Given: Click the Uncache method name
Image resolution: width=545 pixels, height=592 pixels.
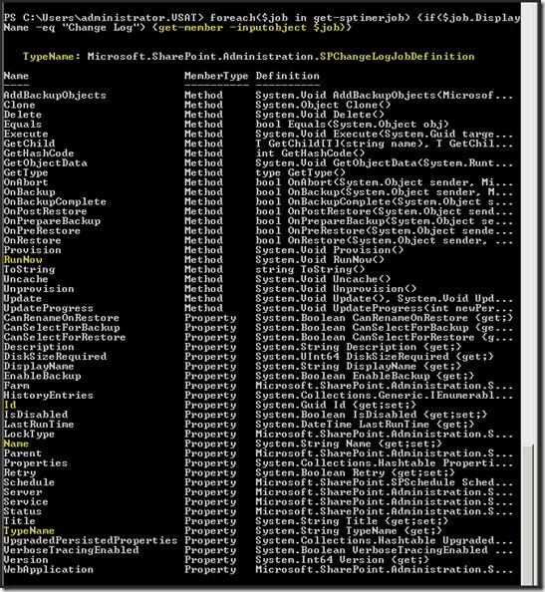Looking at the screenshot, I should point(26,279).
